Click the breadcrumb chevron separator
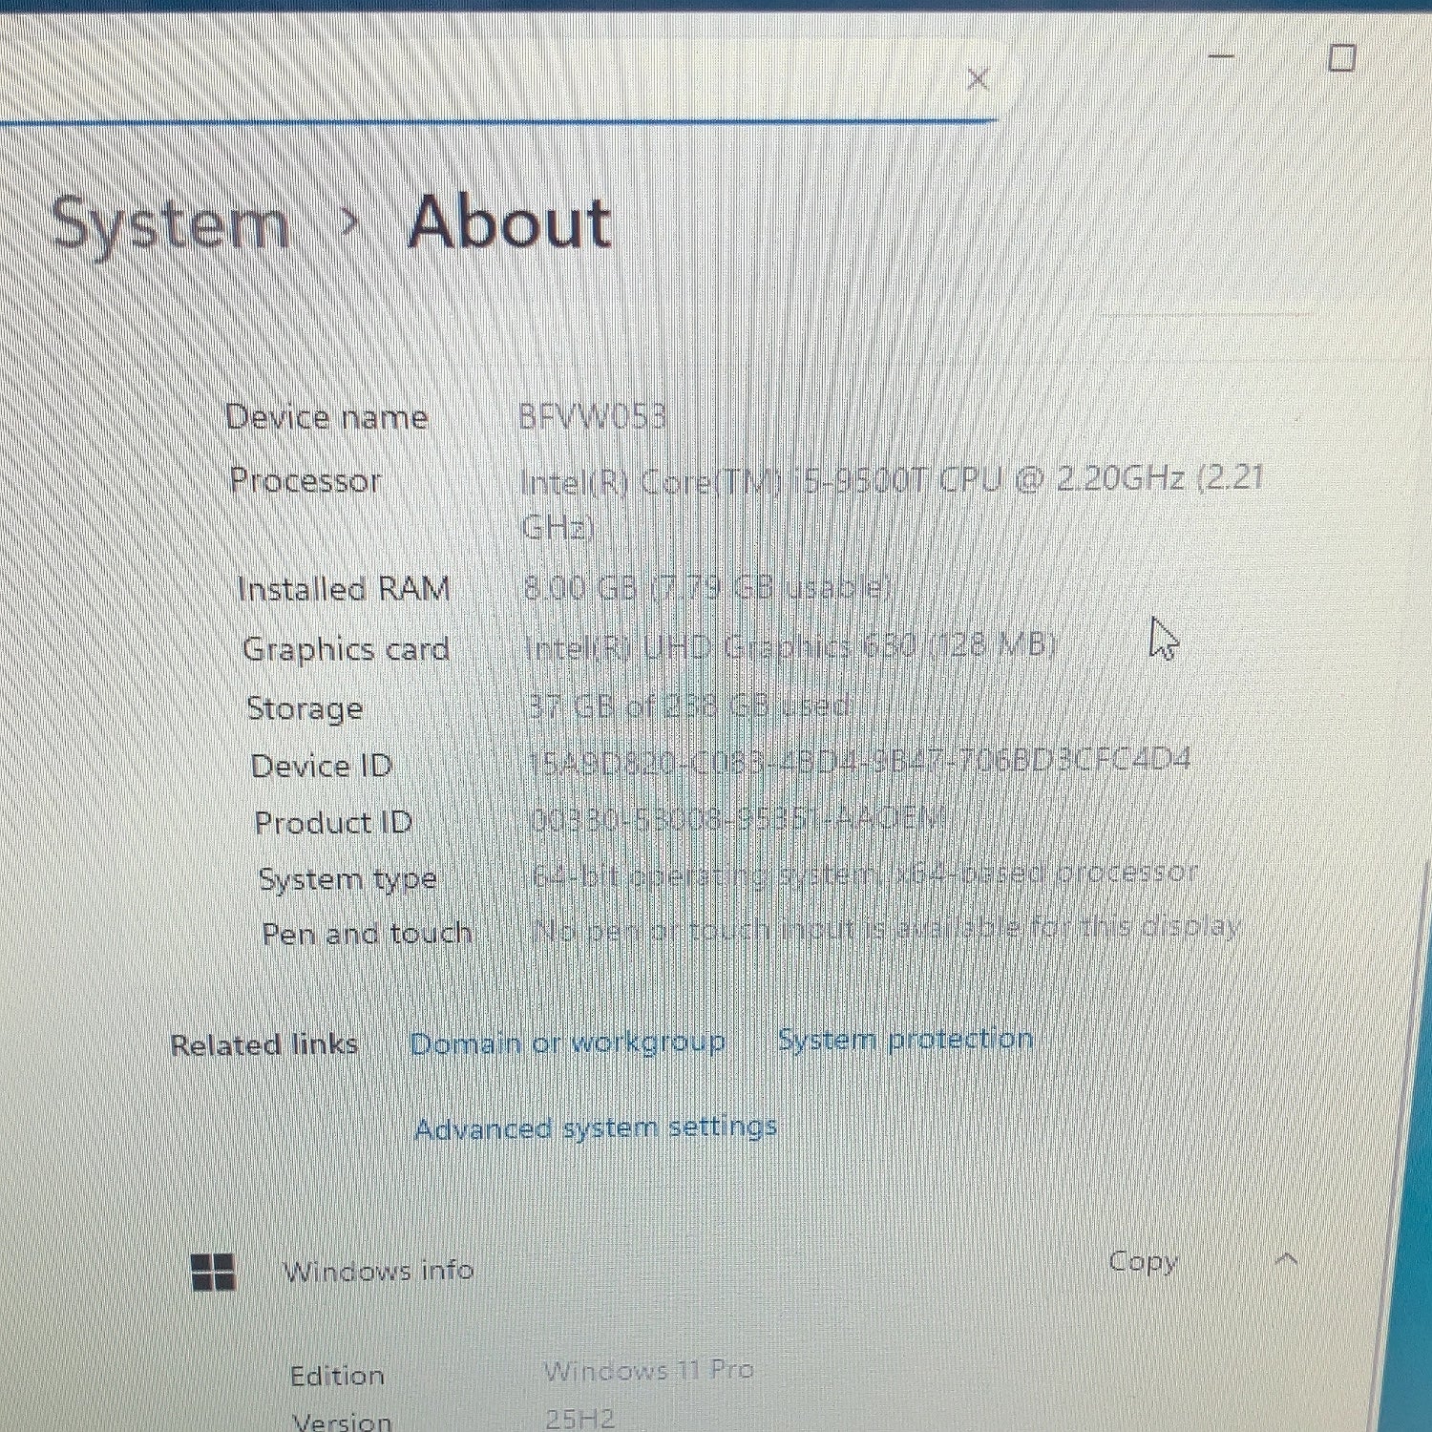Image resolution: width=1432 pixels, height=1432 pixels. pyautogui.click(x=349, y=223)
